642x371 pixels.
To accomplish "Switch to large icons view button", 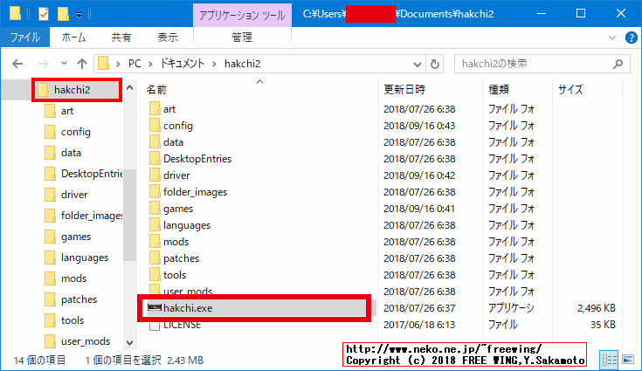I will [628, 360].
